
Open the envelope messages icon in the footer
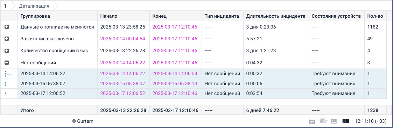click(324, 121)
